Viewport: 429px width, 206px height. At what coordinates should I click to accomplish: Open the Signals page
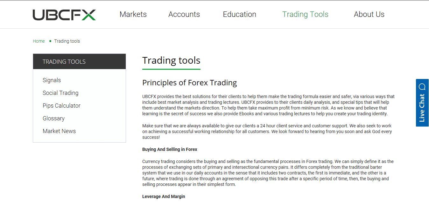(52, 80)
